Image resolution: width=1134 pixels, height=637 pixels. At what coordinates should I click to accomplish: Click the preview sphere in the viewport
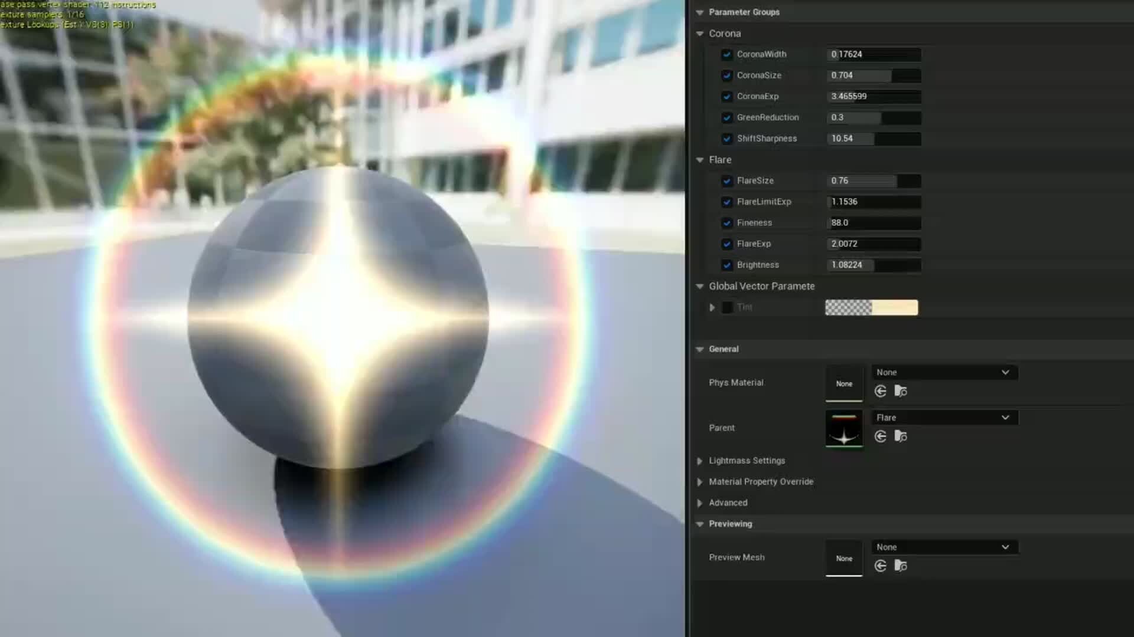tap(338, 317)
